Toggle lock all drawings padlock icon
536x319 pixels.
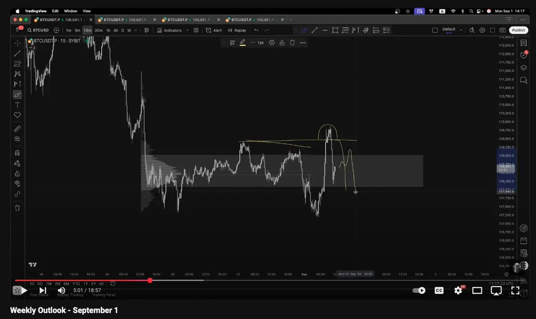17,173
